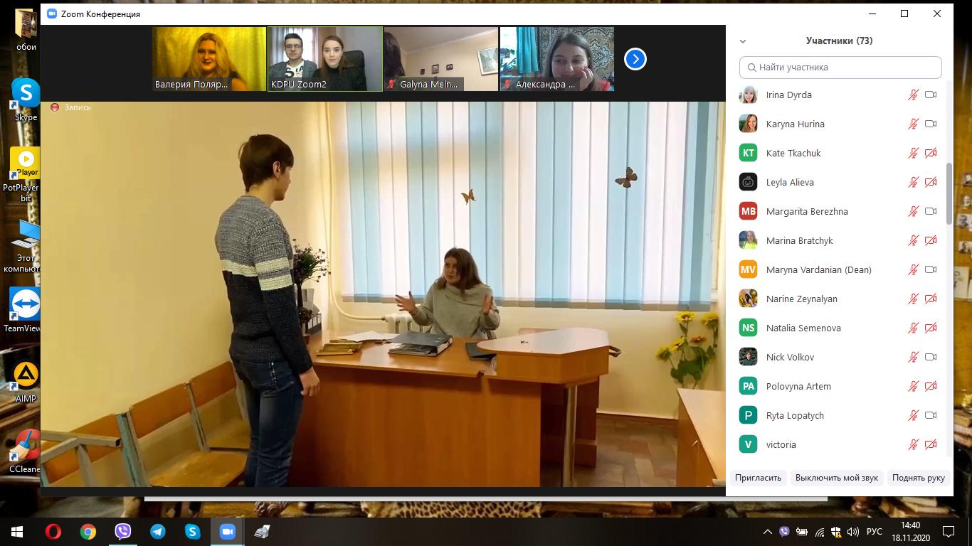The image size is (972, 546).
Task: Click the Пригласить button
Action: (x=758, y=478)
